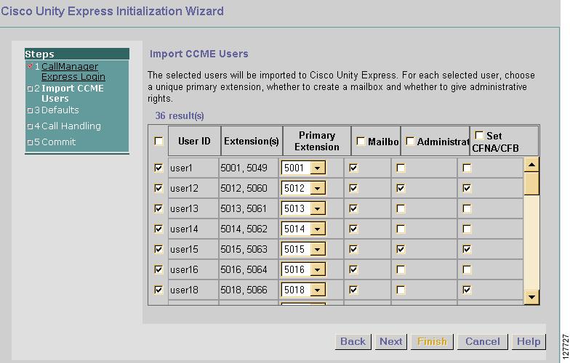Uncheck mailbox checkbox for user12
This screenshot has width=570, height=363.
click(353, 188)
